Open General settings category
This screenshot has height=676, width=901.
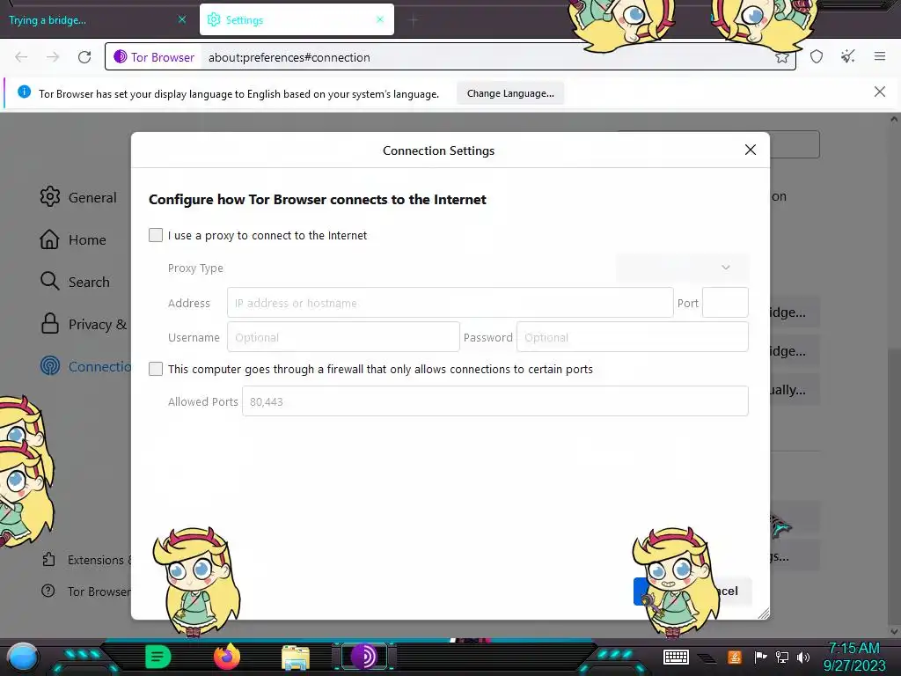point(78,197)
